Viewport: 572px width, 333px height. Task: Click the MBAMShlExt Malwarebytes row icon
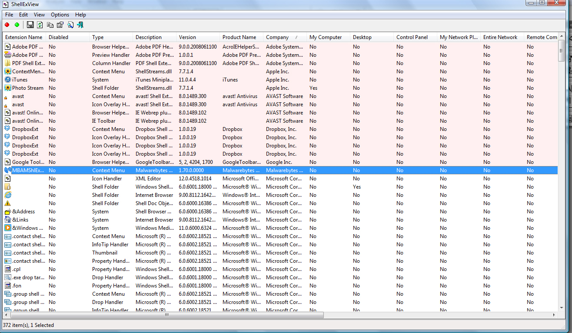[8, 170]
